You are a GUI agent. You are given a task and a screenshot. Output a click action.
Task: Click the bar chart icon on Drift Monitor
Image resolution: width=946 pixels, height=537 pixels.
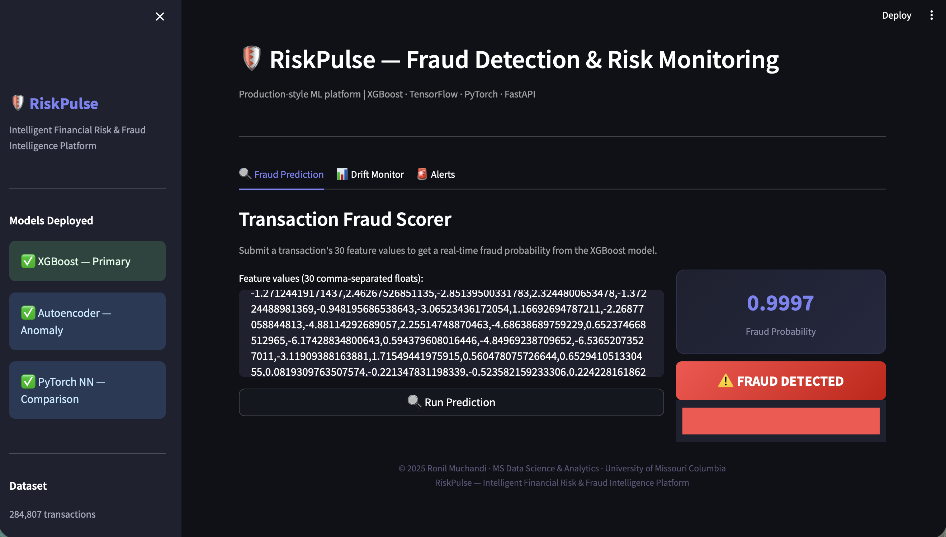pos(342,174)
